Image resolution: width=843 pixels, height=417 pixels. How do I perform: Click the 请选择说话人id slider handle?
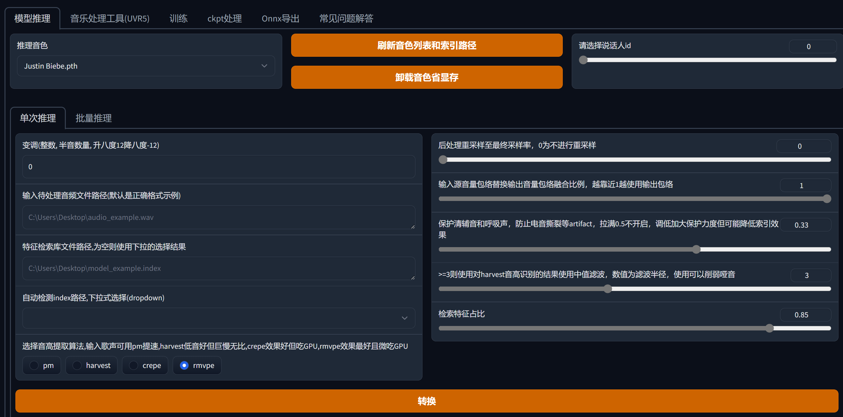tap(583, 60)
